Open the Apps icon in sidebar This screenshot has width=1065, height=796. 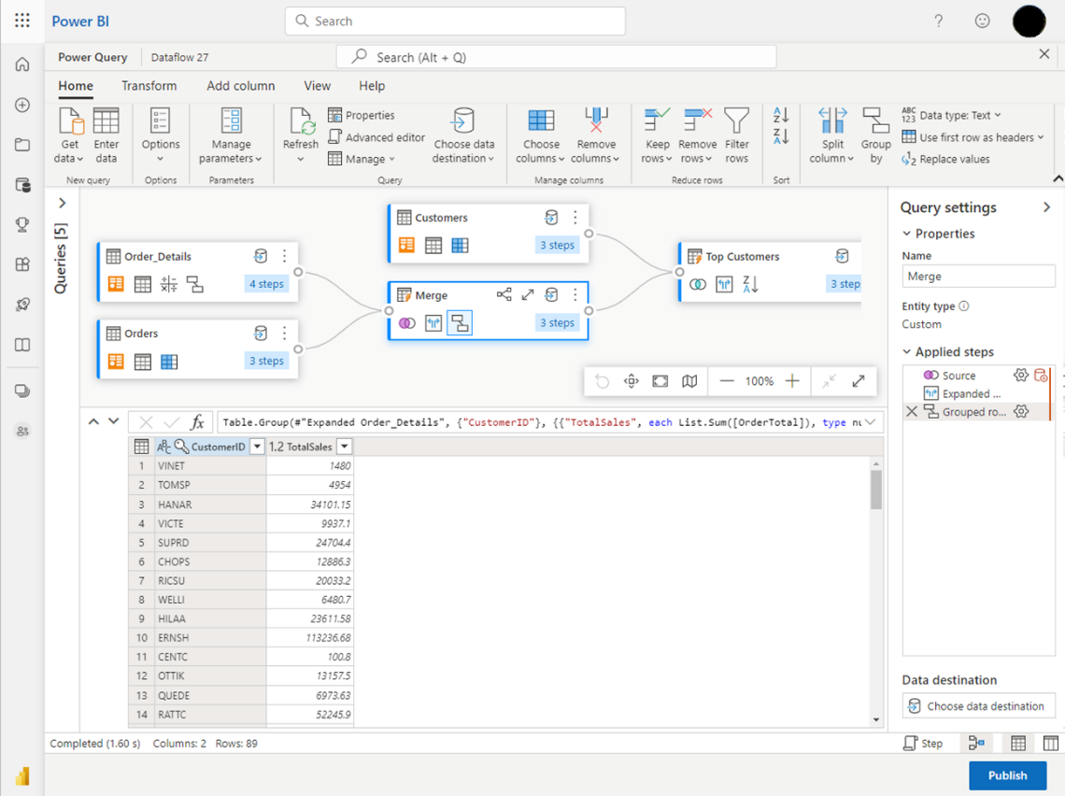tap(22, 265)
